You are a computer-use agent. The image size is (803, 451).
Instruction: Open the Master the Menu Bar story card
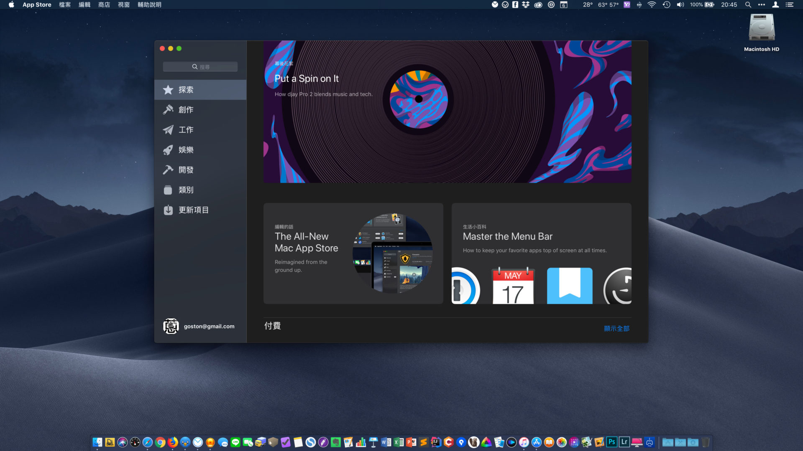click(541, 253)
